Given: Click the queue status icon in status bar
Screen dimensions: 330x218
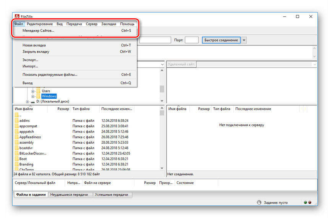Looking at the screenshot, I should point(259,202).
